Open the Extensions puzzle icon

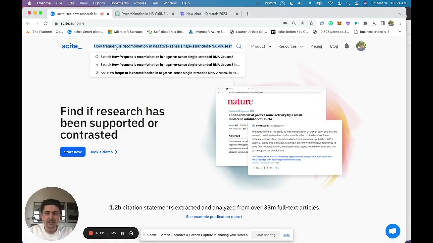click(365, 23)
